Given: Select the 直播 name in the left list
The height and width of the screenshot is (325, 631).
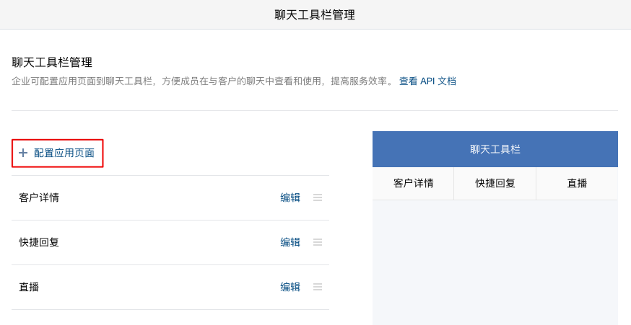Looking at the screenshot, I should point(29,287).
